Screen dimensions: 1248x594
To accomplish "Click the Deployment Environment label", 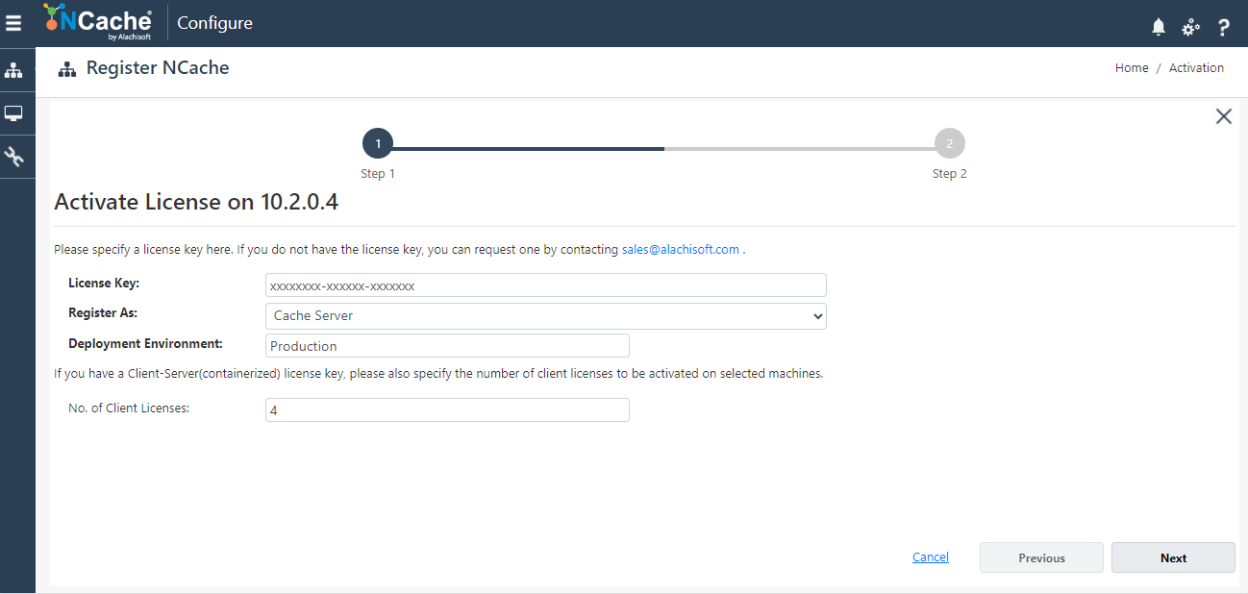I will pyautogui.click(x=145, y=343).
